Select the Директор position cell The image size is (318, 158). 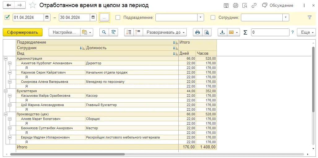pos(132,63)
